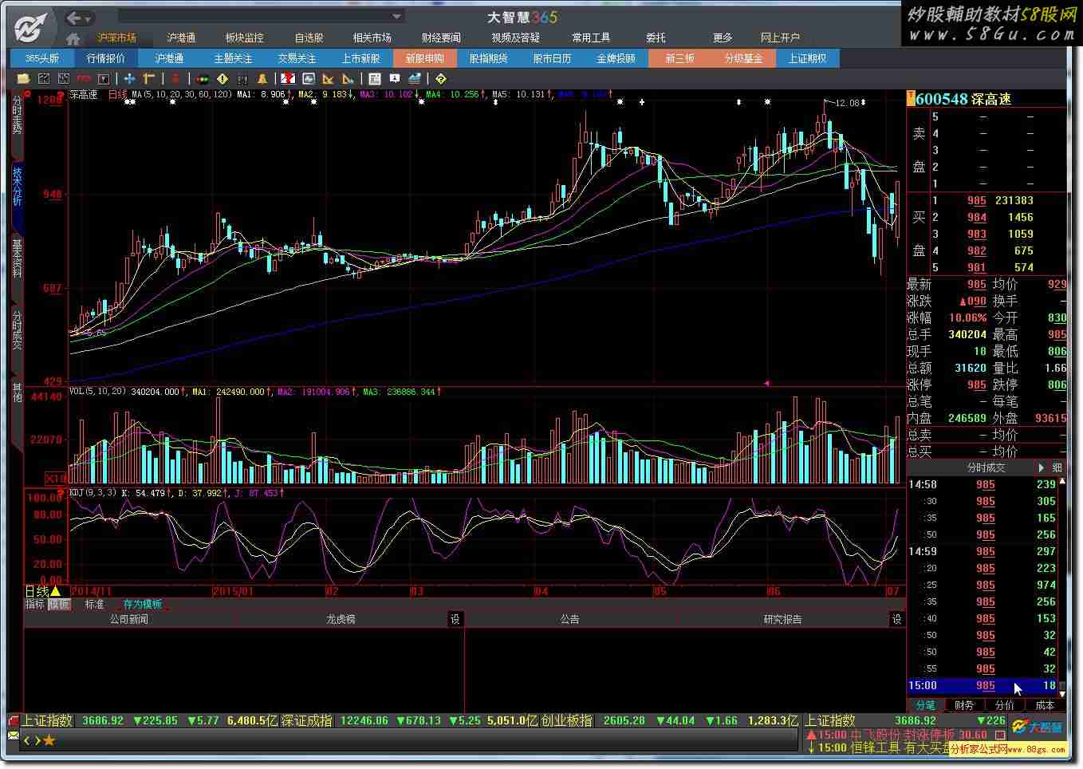Viewport: 1083px width, 769px height.
Task: Select the 上证期权 tab
Action: pyautogui.click(x=807, y=58)
